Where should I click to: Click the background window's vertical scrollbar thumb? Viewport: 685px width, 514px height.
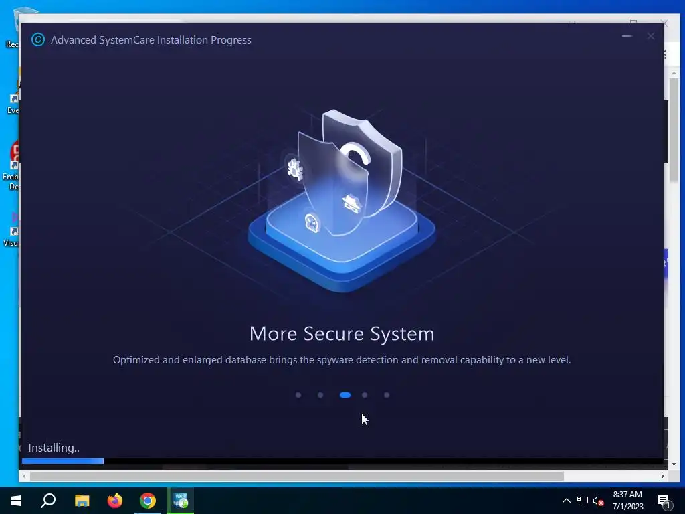[674, 131]
